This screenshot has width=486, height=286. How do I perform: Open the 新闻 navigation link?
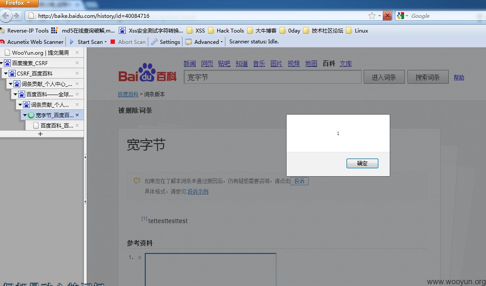tap(189, 64)
